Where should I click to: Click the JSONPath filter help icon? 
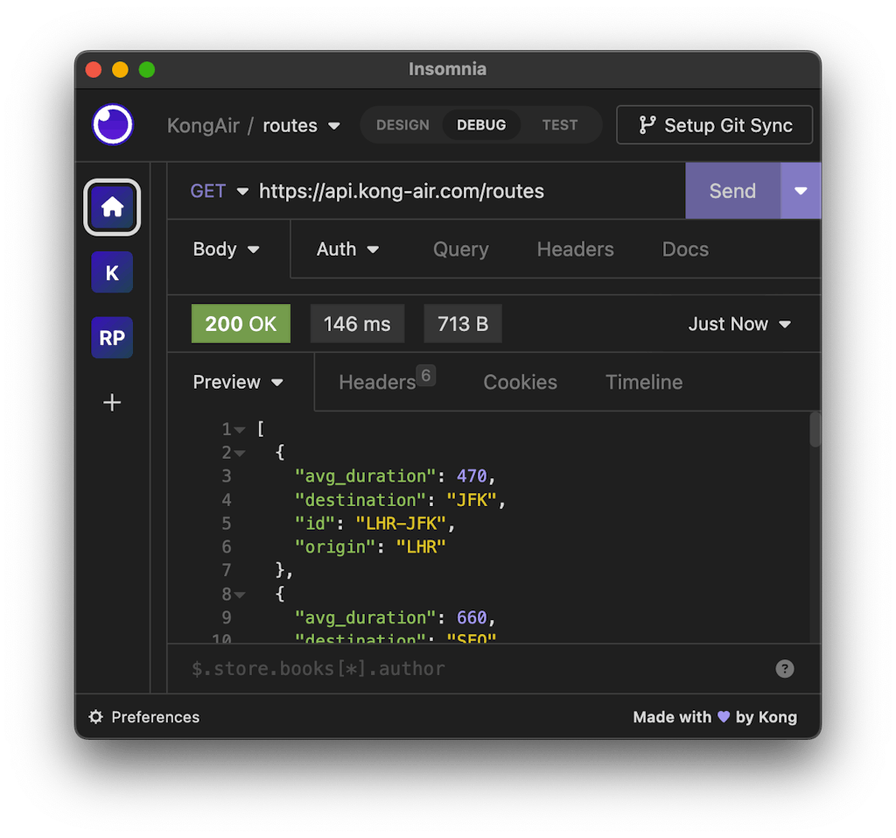click(785, 669)
